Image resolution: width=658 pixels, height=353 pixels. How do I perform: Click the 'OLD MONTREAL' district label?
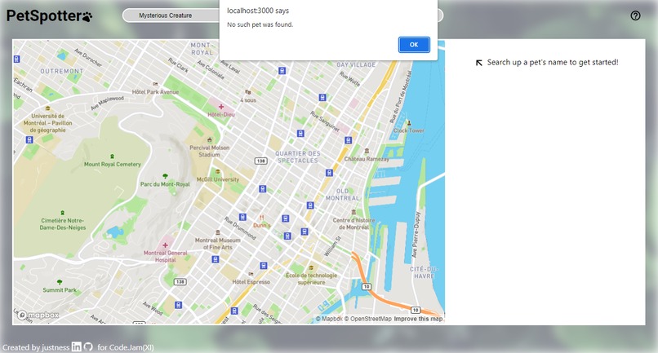click(x=342, y=194)
